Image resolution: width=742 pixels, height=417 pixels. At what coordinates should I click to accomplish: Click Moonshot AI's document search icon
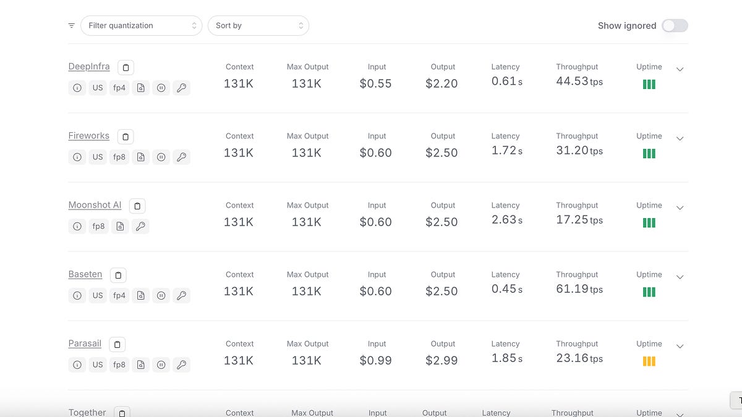click(x=120, y=226)
